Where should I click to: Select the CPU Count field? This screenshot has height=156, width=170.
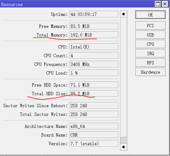tap(94, 55)
